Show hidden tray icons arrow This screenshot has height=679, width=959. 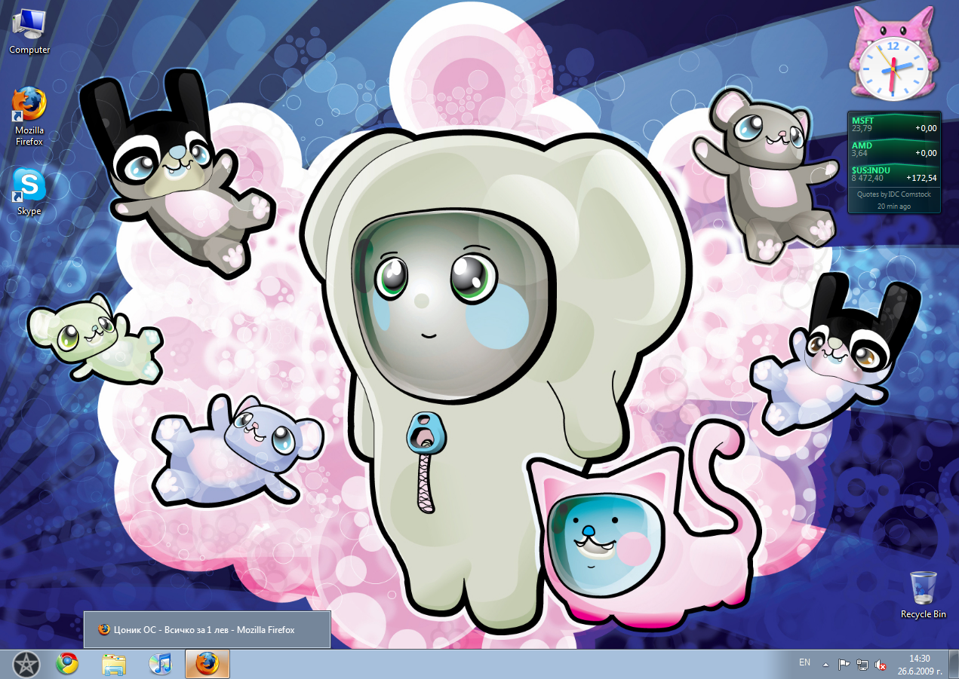click(826, 665)
